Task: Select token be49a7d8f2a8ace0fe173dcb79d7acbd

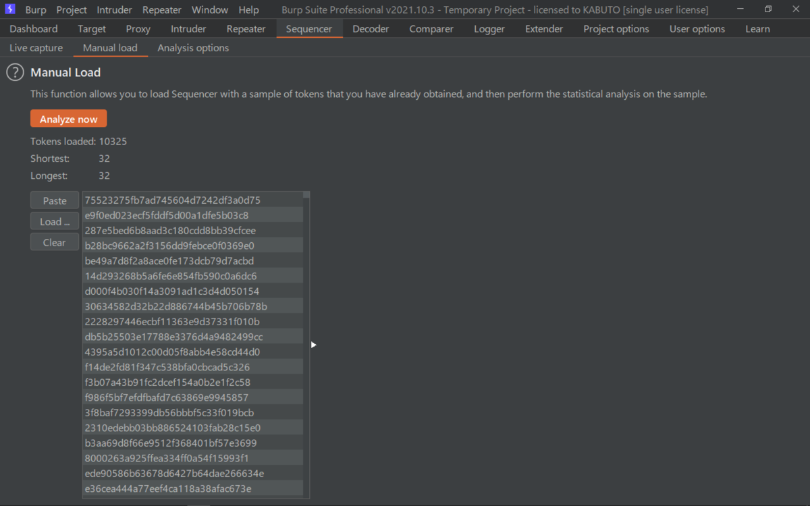Action: pyautogui.click(x=193, y=260)
